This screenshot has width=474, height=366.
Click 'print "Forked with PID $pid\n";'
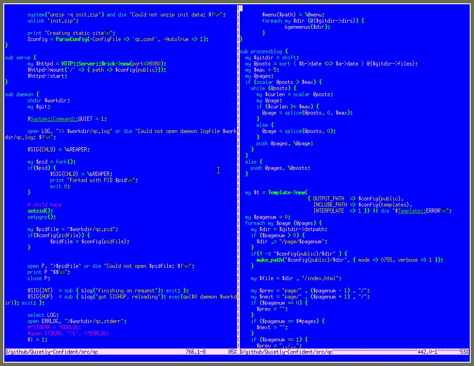[x=94, y=180]
